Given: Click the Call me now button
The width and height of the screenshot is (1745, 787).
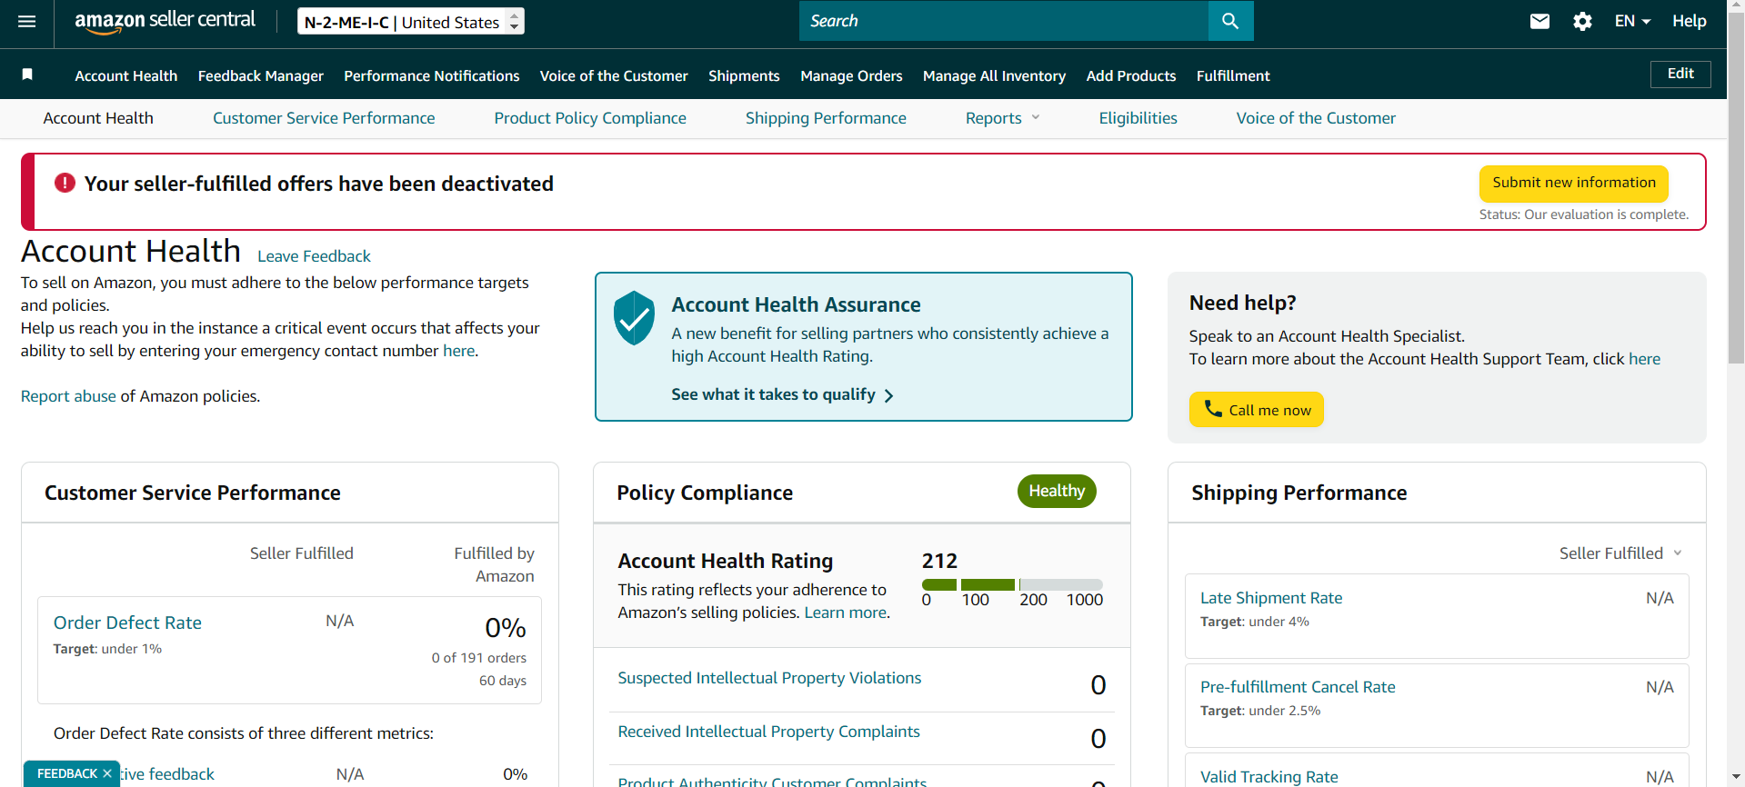Looking at the screenshot, I should coord(1257,410).
